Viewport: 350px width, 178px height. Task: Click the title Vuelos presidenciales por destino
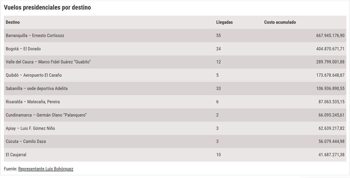(47, 8)
